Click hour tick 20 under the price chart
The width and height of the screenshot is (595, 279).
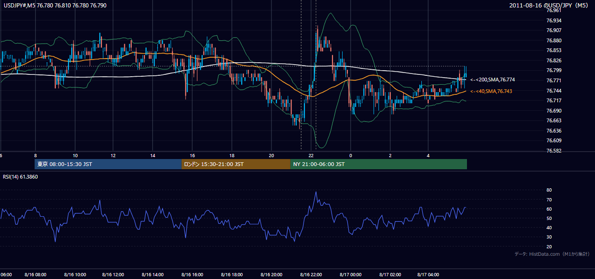[x=272, y=156]
